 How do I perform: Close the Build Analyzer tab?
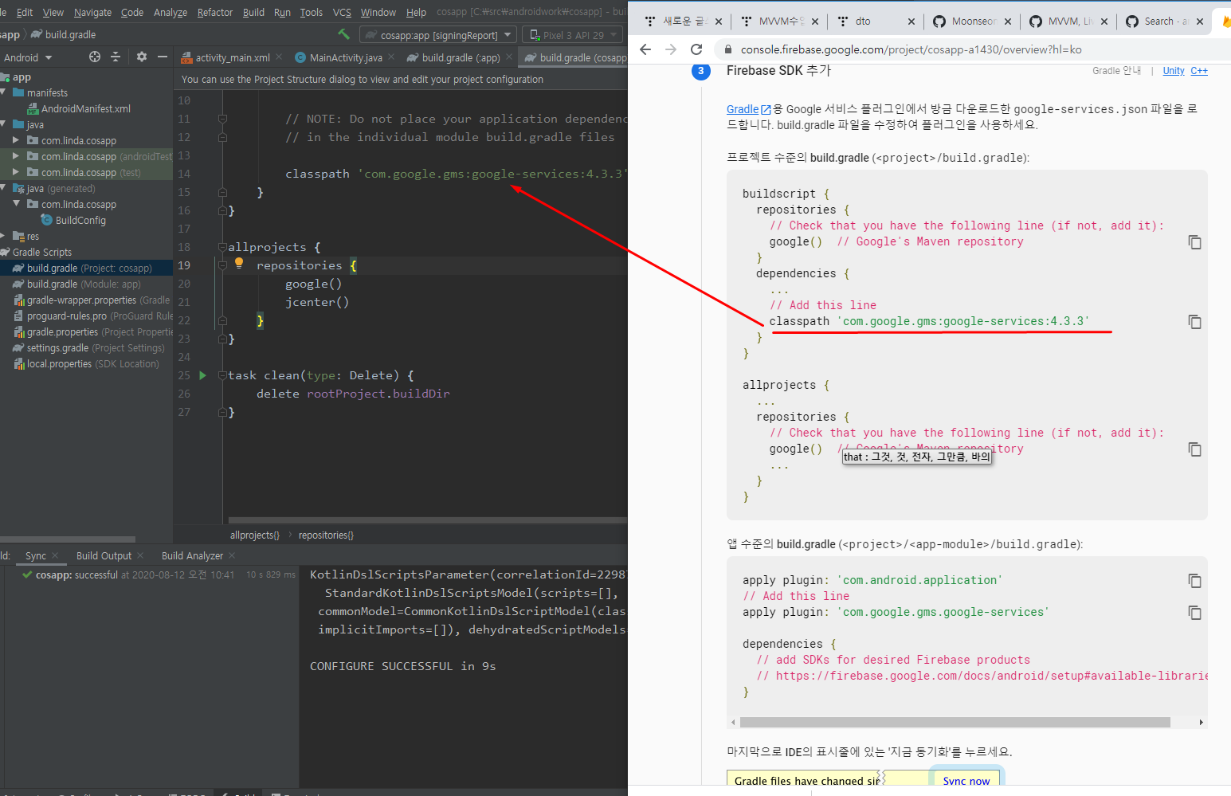[x=232, y=555]
